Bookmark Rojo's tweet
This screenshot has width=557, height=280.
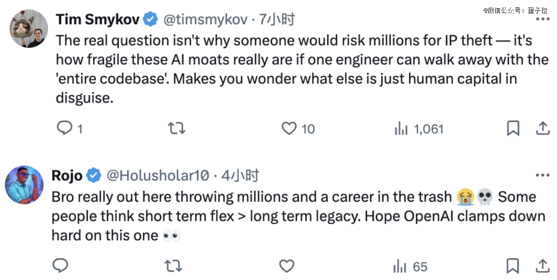(513, 266)
